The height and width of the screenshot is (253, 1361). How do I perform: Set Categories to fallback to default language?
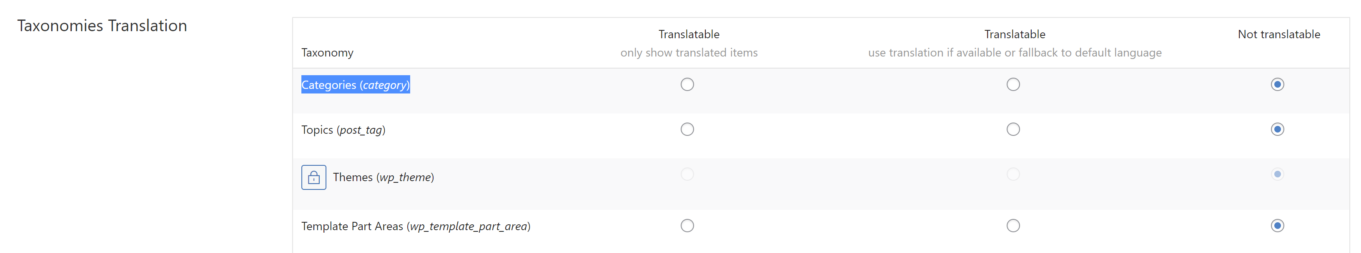coord(1013,85)
